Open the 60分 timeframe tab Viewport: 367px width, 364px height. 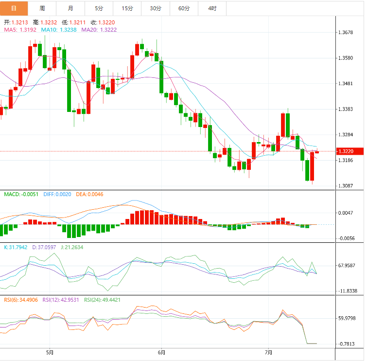click(x=184, y=8)
